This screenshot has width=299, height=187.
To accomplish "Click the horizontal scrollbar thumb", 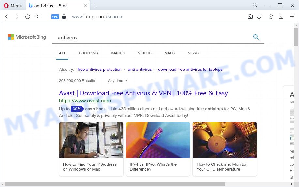I will click(115, 184).
